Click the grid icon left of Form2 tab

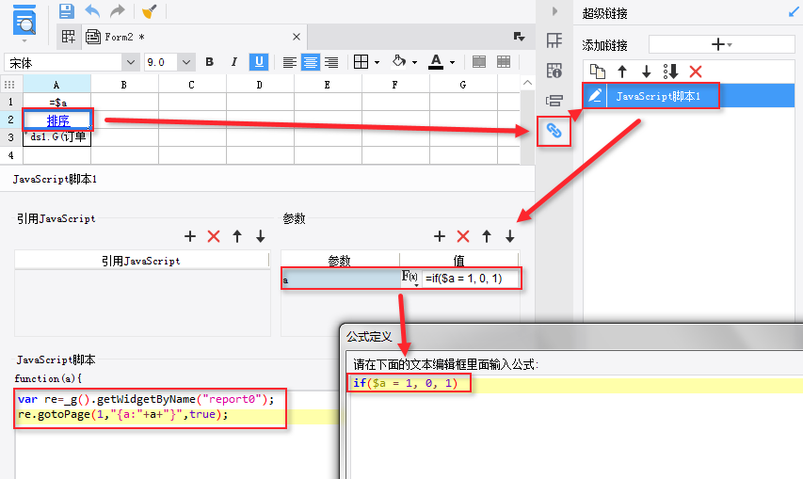pos(69,37)
